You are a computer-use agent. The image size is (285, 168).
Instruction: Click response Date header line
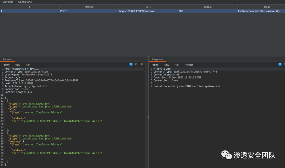177,78
